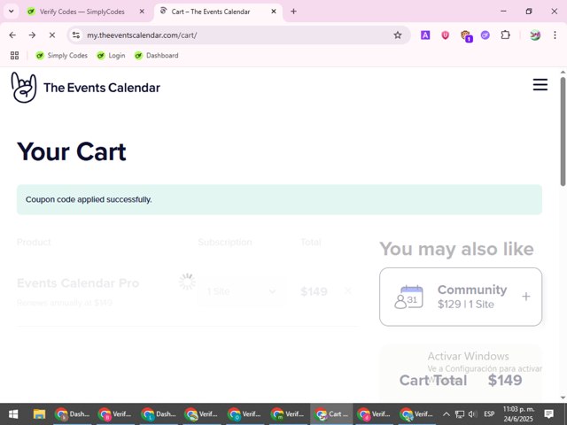This screenshot has width=567, height=425.
Task: Change the ESP keyboard language
Action: tap(489, 413)
